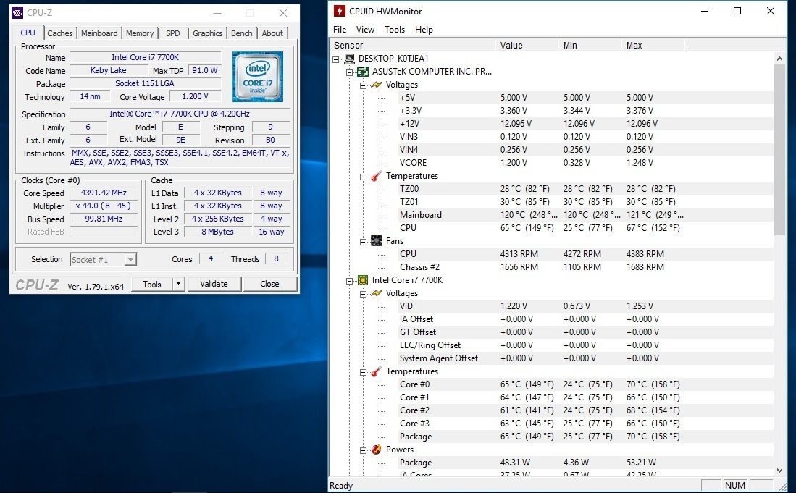The width and height of the screenshot is (796, 493).
Task: Click the Max column header
Action: 653,45
